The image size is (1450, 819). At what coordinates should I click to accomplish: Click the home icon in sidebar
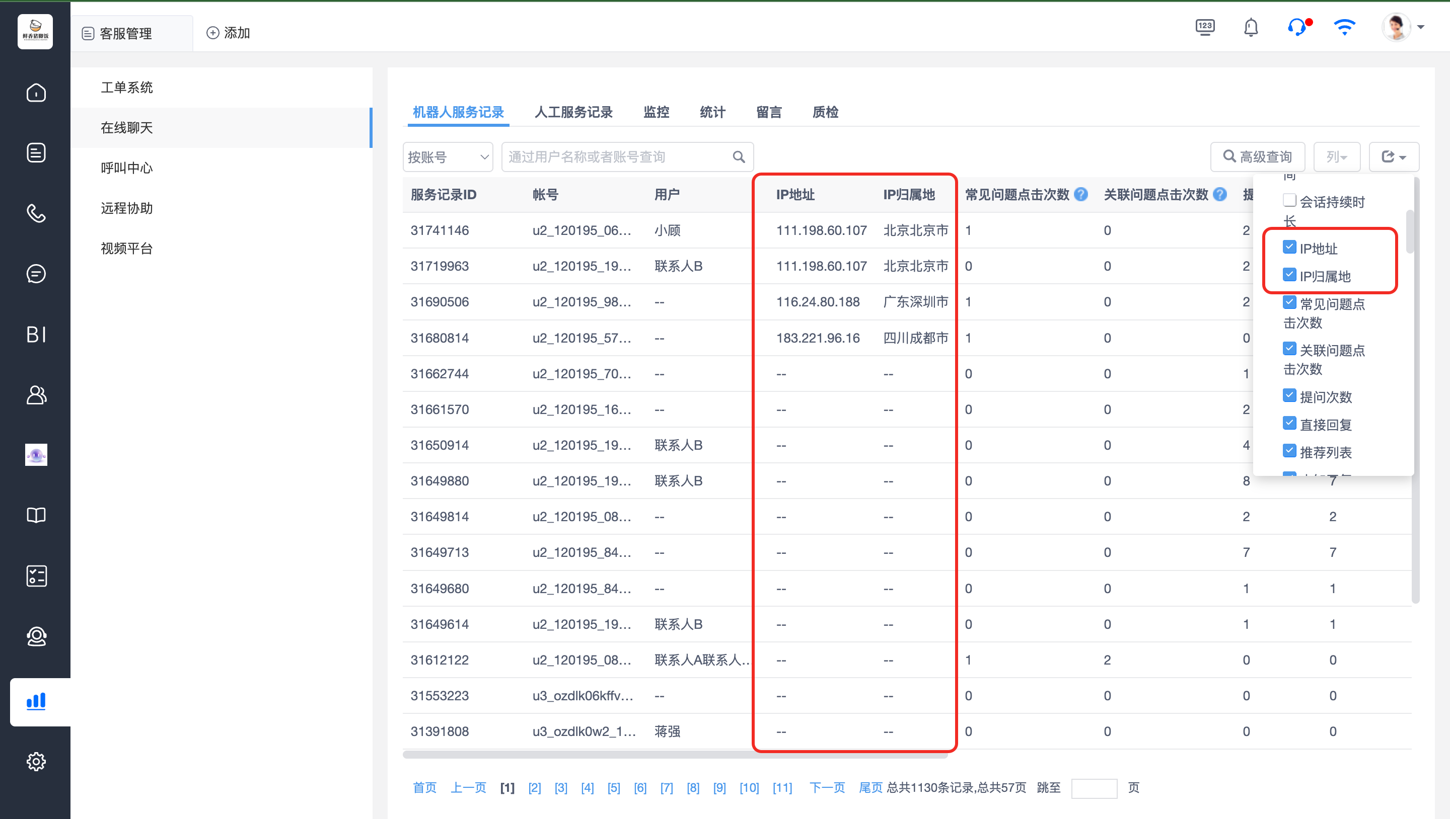36,92
